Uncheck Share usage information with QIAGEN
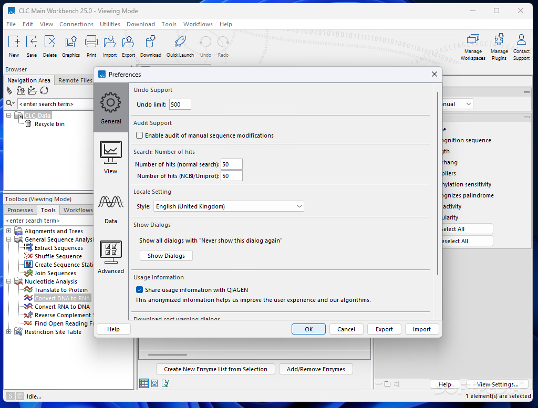538x408 pixels. (139, 290)
